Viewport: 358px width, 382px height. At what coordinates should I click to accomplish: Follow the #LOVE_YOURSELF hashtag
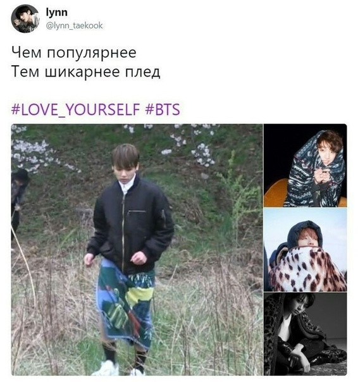[x=75, y=109]
